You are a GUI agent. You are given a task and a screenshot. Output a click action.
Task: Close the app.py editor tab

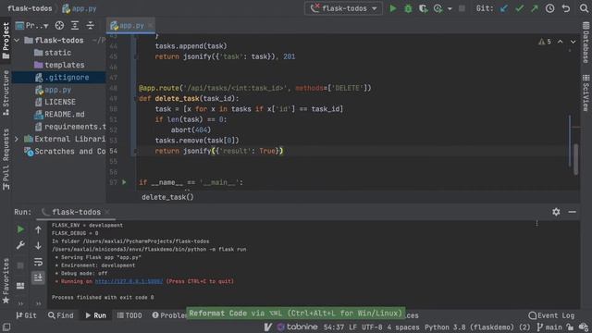pos(150,26)
